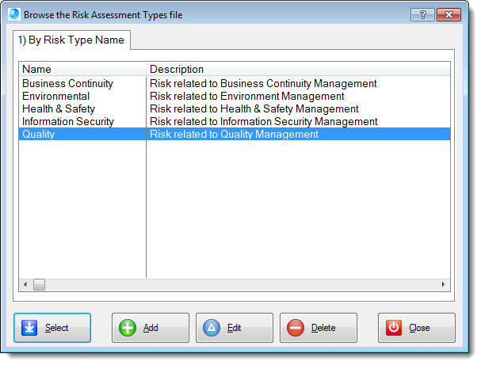
Task: Click the green plus Add icon
Action: [128, 328]
